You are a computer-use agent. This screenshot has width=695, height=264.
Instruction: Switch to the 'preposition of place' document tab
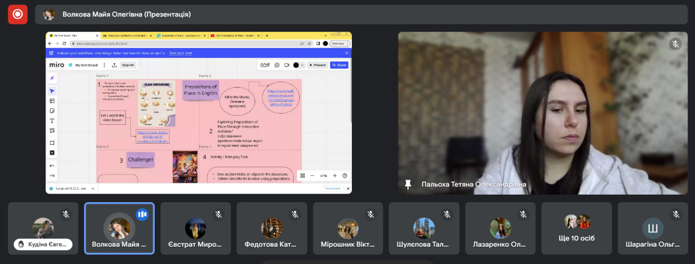[180, 36]
